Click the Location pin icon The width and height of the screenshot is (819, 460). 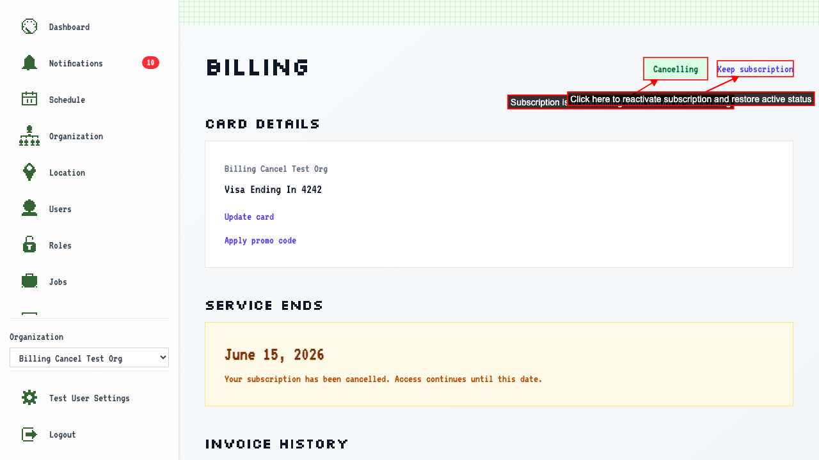point(29,172)
